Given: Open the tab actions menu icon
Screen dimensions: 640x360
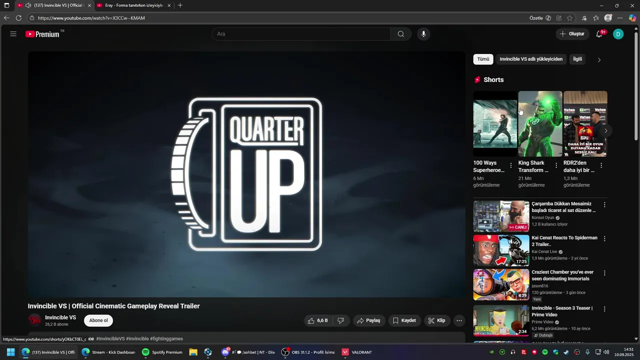Looking at the screenshot, I should tap(6, 5).
